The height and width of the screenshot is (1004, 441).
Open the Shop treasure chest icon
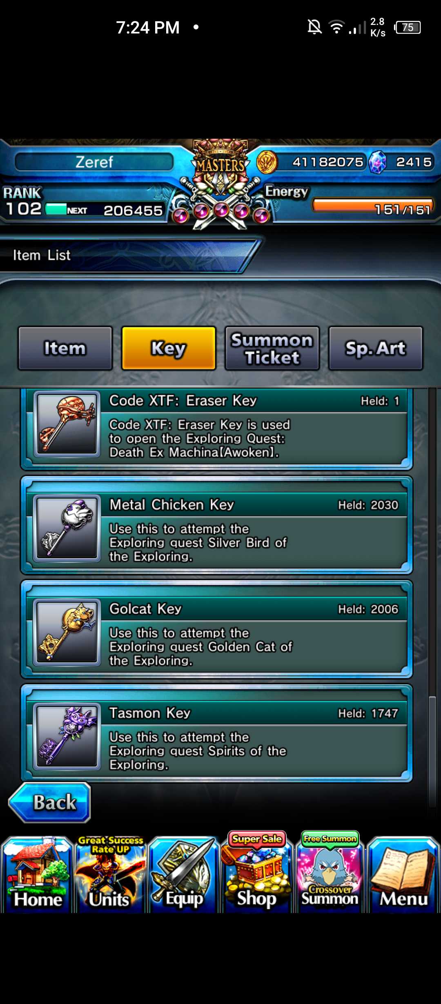tap(257, 872)
